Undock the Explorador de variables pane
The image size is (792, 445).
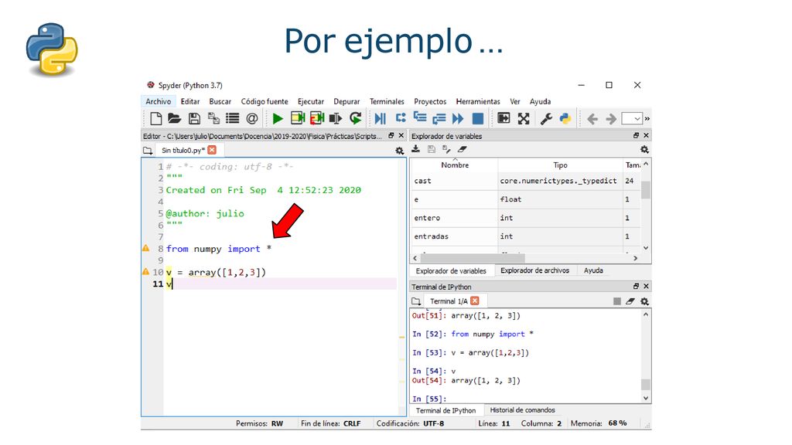tap(636, 136)
